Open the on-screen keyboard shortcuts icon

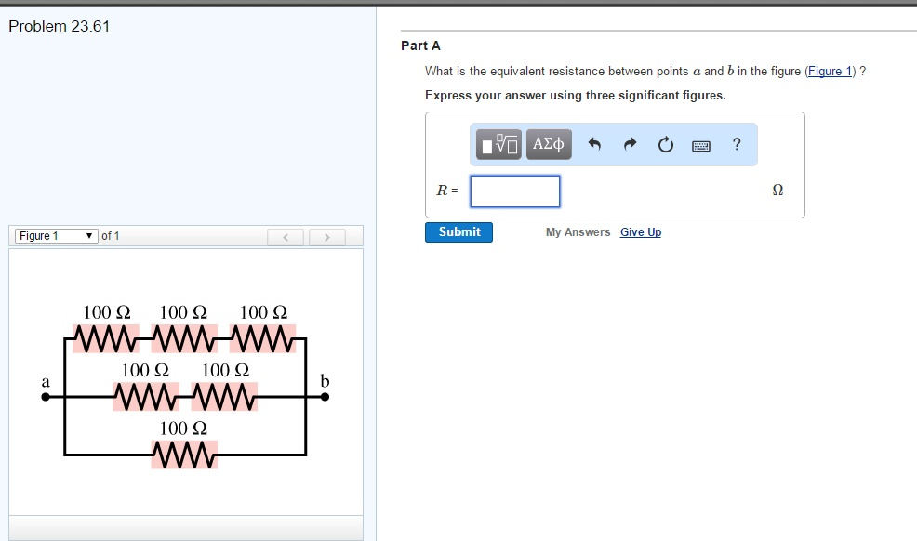(700, 145)
